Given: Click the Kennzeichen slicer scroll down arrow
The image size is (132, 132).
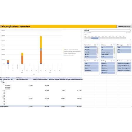Looking at the screenshot, I should (98, 58).
